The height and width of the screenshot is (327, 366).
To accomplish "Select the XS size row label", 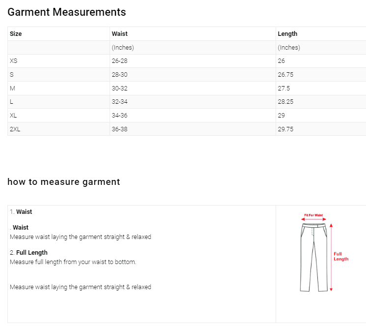I will [14, 61].
